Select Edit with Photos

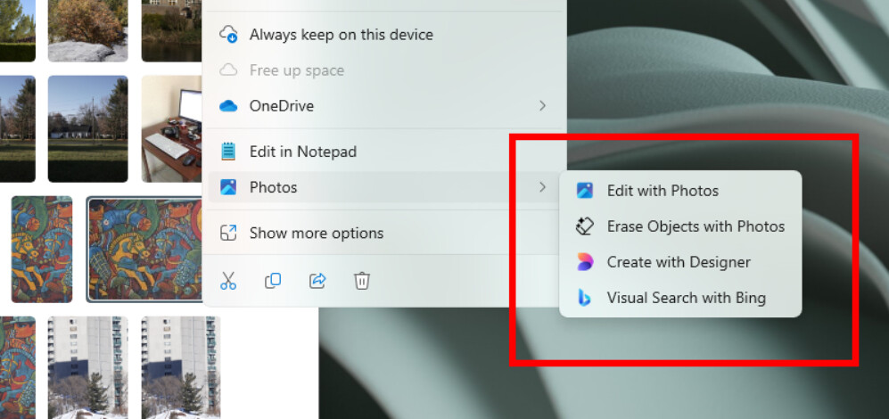[680, 191]
